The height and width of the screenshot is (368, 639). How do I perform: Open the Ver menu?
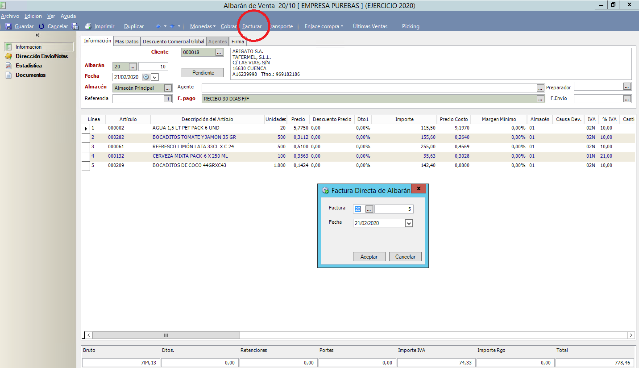pos(51,16)
